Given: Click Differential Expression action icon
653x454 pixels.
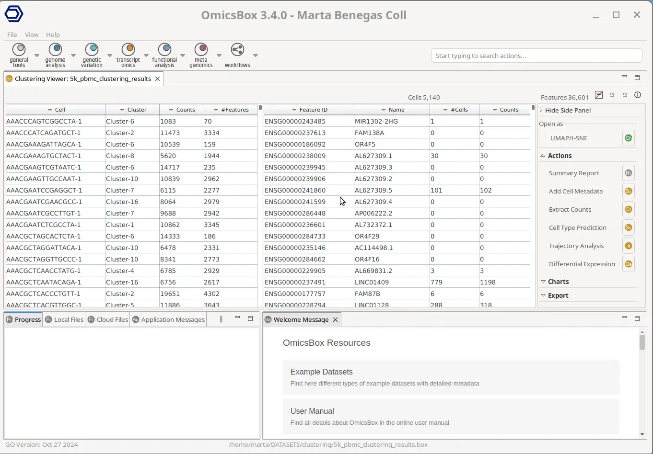Looking at the screenshot, I should pos(628,264).
